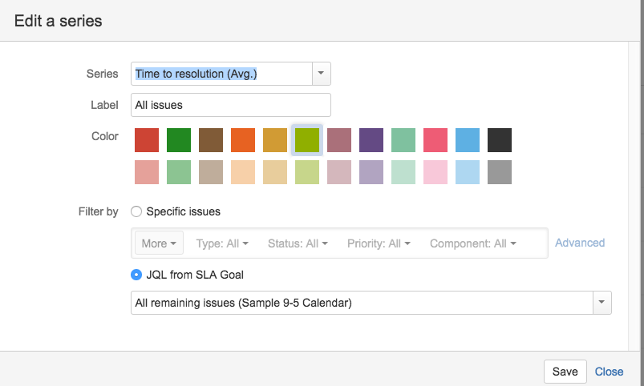Open the Status: All filter dropdown
This screenshot has width=644, height=386.
(x=298, y=243)
